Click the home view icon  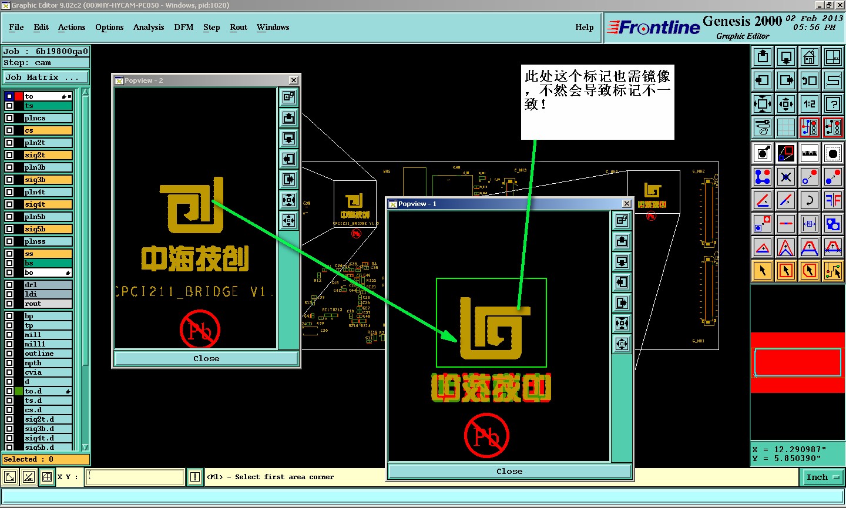(810, 57)
